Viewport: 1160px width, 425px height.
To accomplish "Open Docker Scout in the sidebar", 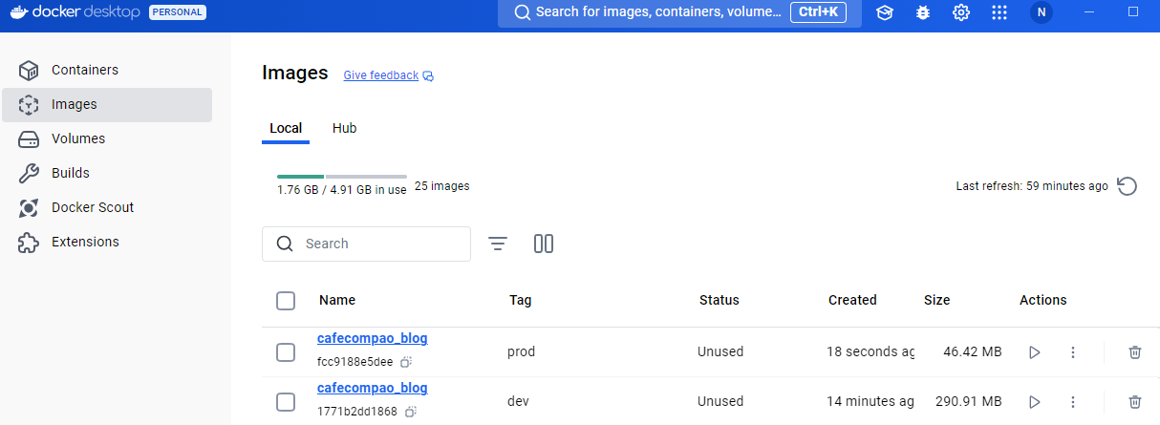I will 107,208.
